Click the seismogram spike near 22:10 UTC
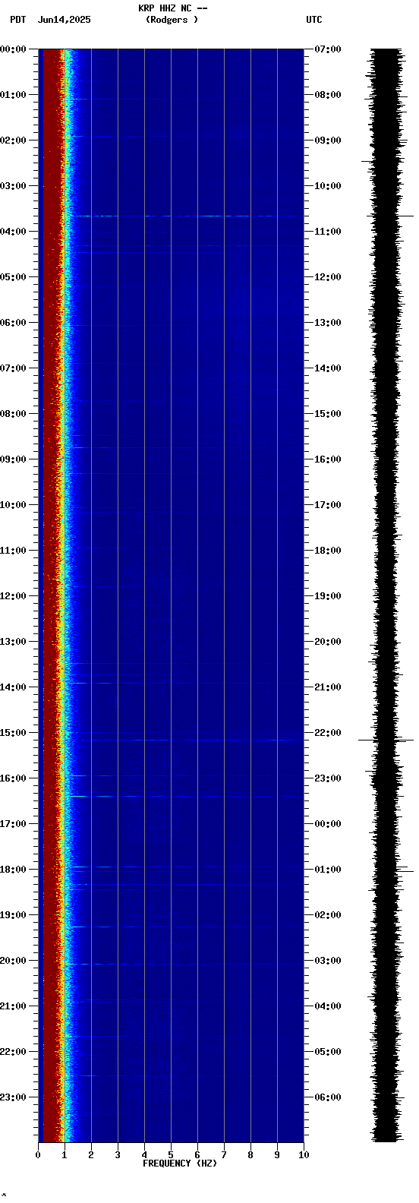This screenshot has height=1203, width=419. click(x=386, y=740)
